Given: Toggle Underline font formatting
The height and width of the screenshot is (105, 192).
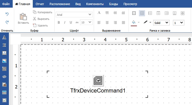Looking at the screenshot, I should [x=71, y=22].
